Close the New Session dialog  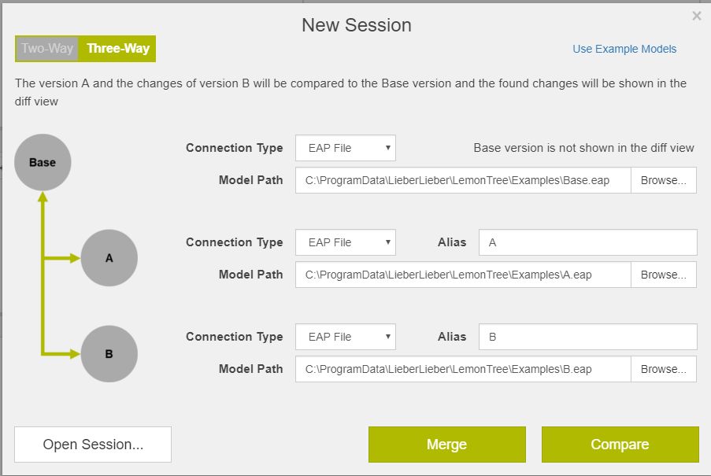coord(696,16)
